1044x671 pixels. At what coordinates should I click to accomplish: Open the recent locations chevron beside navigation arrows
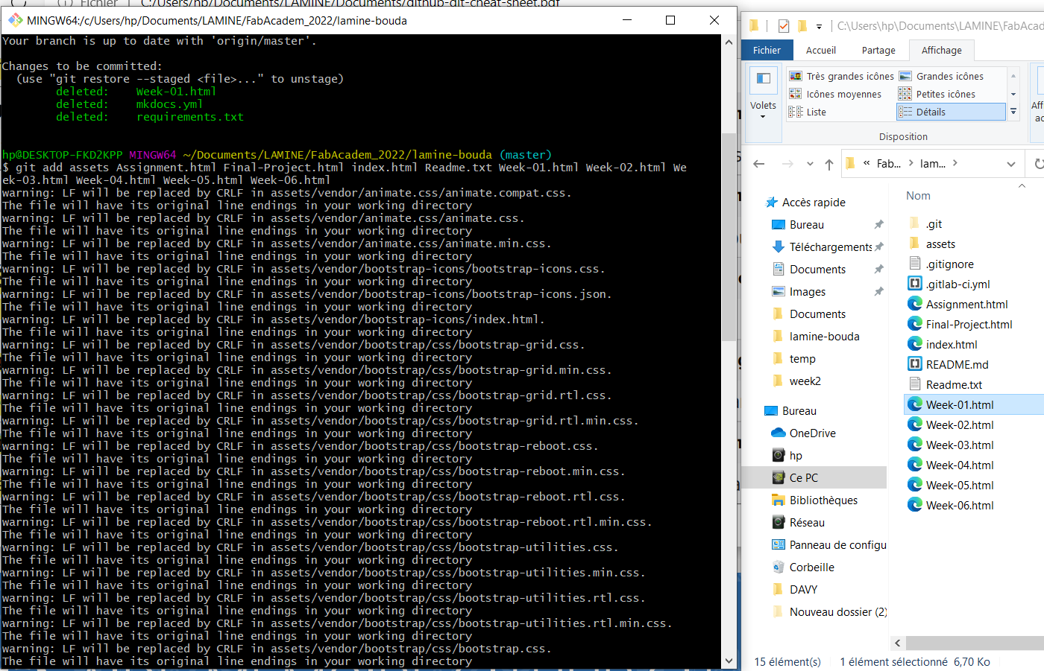pos(810,164)
